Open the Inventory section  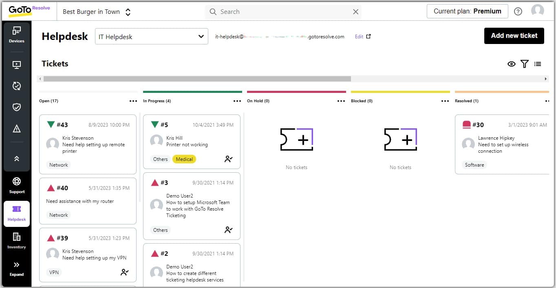[x=17, y=241]
